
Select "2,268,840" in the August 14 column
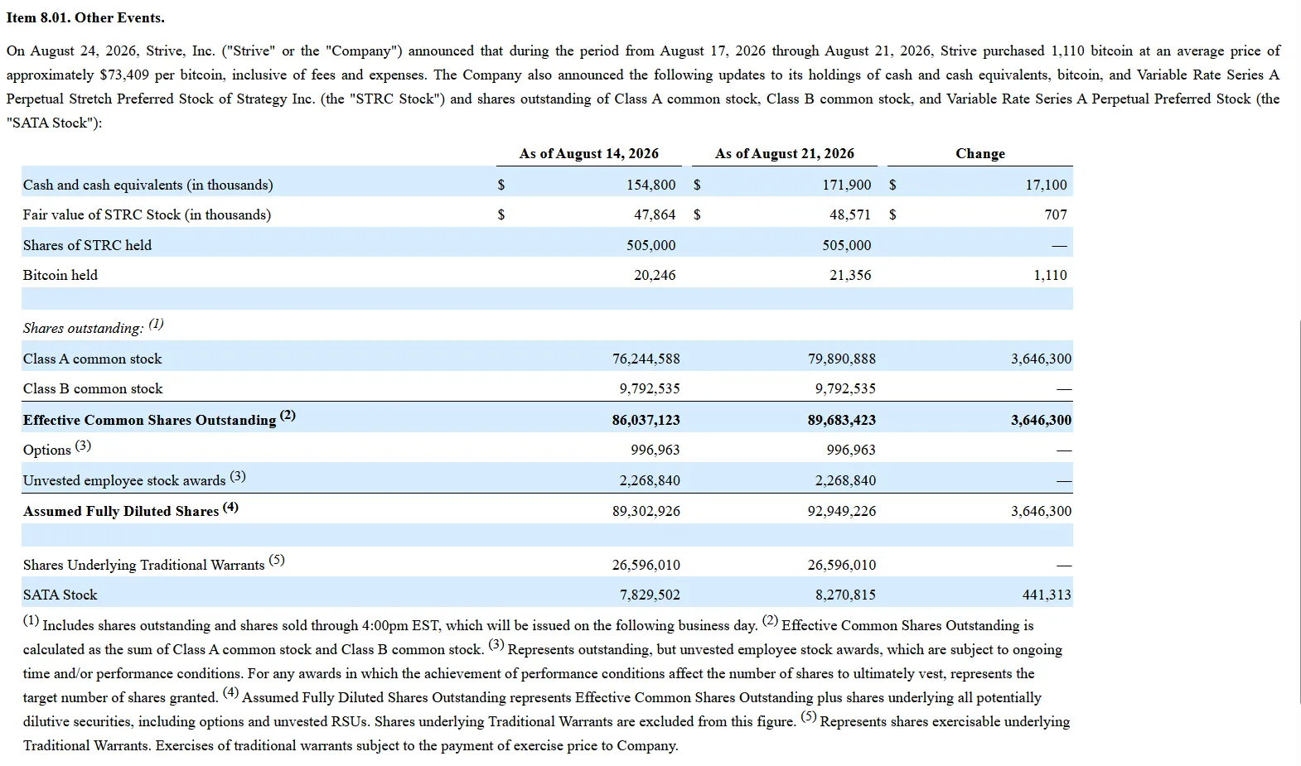(650, 480)
